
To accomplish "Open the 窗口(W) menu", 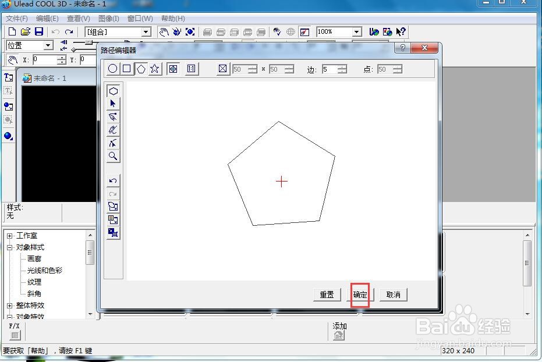I will click(140, 19).
